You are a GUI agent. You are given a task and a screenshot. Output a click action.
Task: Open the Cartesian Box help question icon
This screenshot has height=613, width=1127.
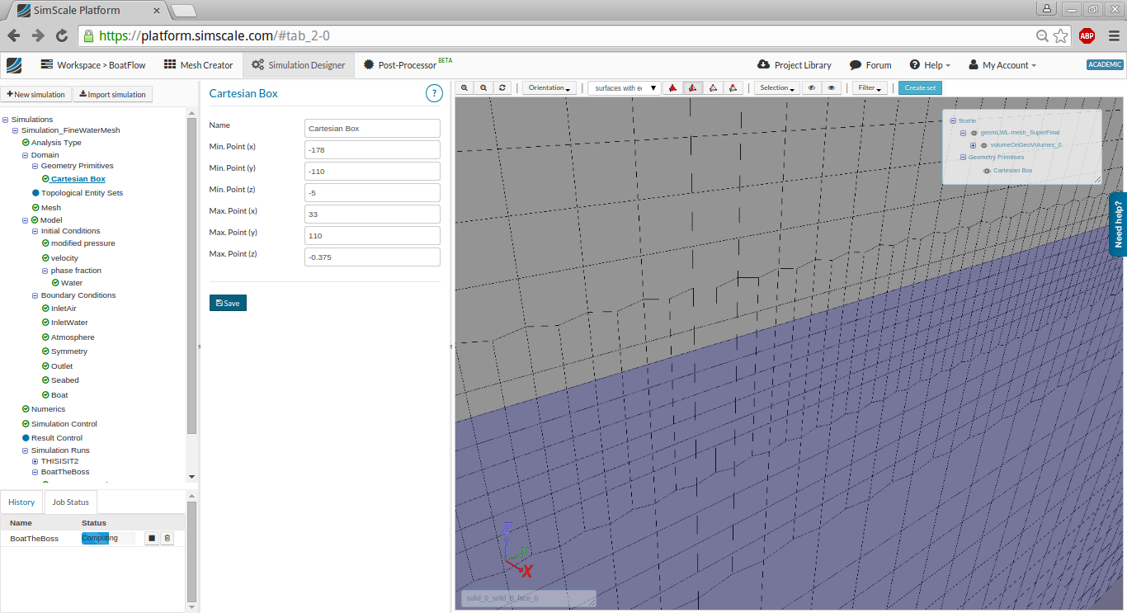click(x=434, y=94)
